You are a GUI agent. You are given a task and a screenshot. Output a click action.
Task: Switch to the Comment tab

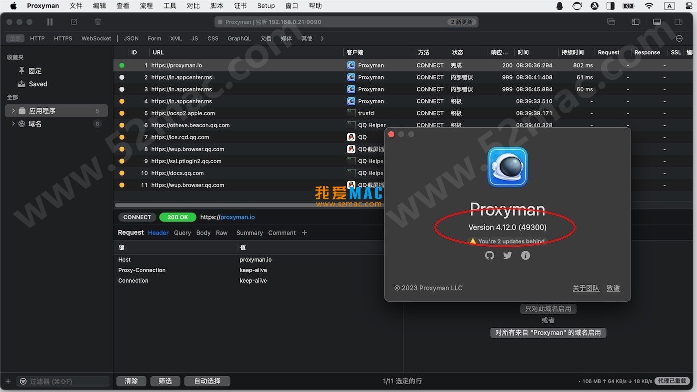coord(282,233)
